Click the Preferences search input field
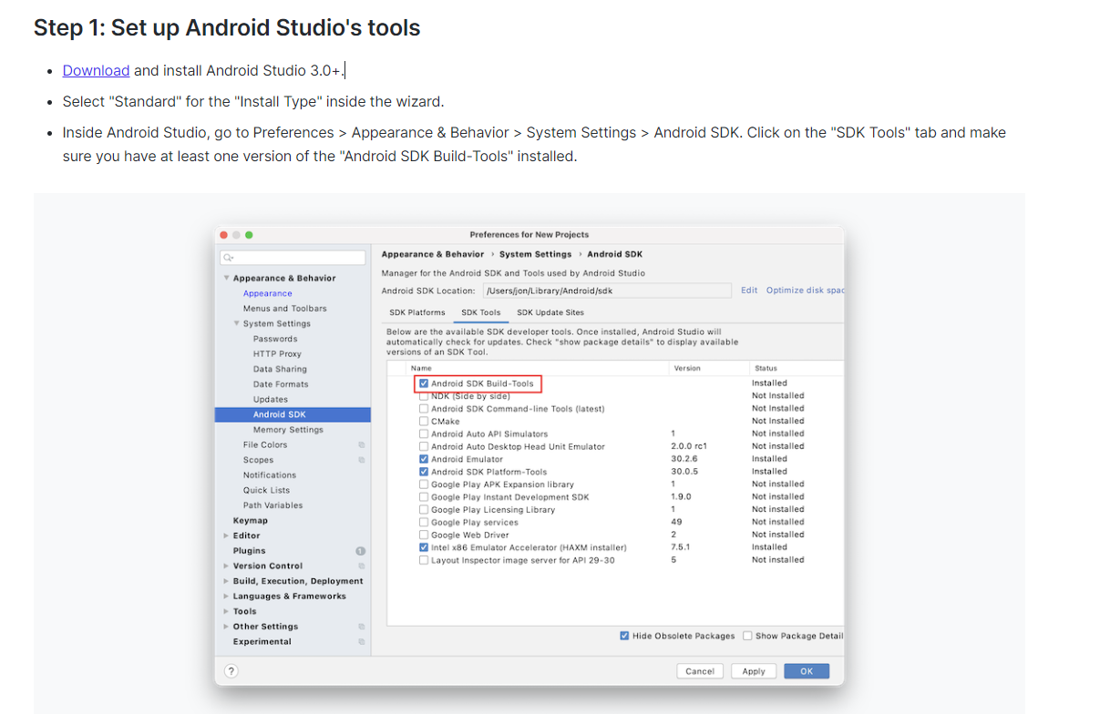The width and height of the screenshot is (1100, 714). tap(293, 259)
